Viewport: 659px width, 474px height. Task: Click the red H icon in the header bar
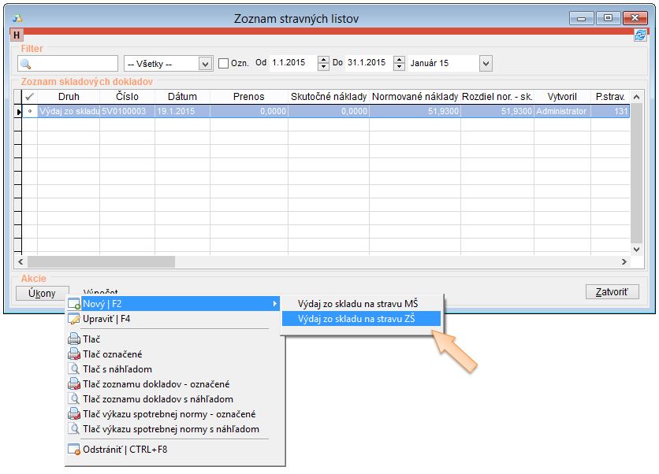[17, 35]
